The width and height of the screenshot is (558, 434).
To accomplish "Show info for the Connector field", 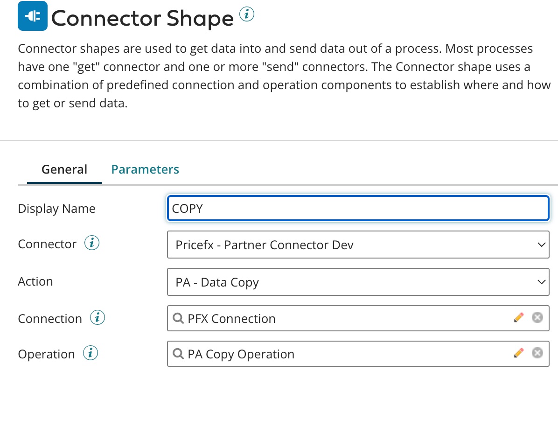I will point(92,243).
